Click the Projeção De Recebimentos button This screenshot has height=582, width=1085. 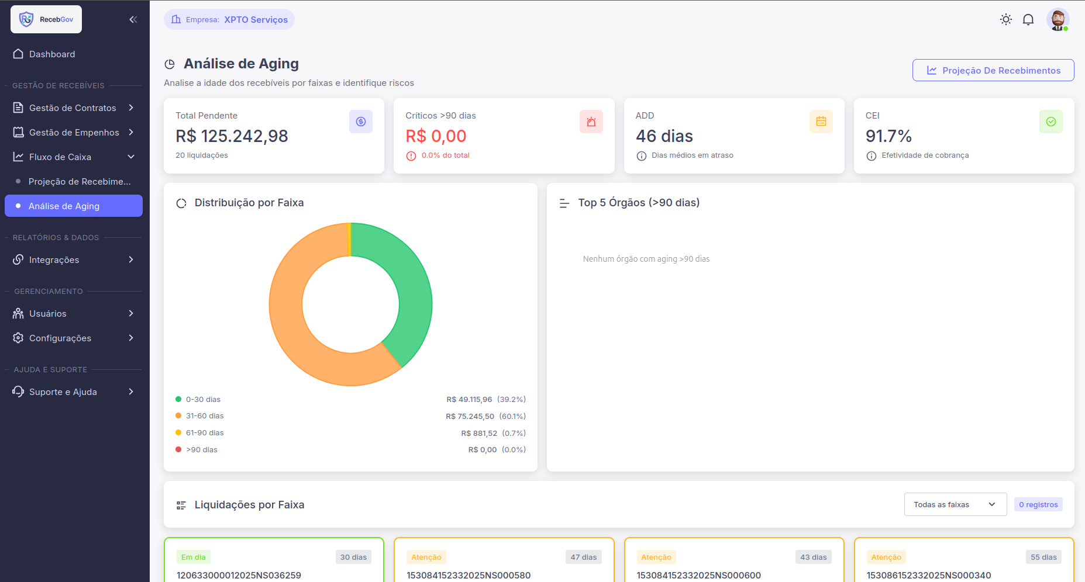[993, 70]
